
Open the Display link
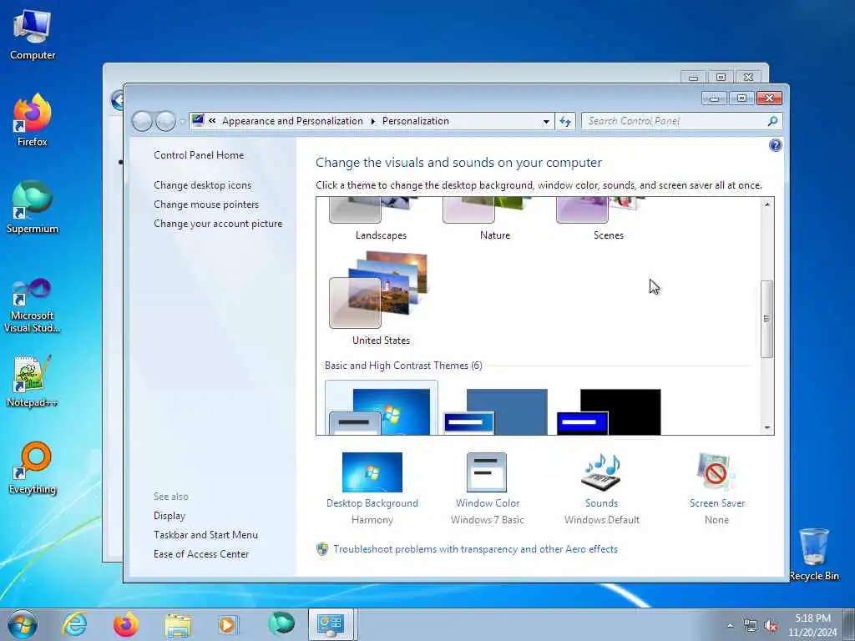[169, 516]
